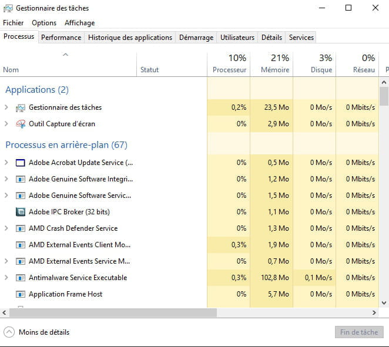Click the Antimalware Service Executable icon
The image size is (389, 347).
(x=21, y=278)
